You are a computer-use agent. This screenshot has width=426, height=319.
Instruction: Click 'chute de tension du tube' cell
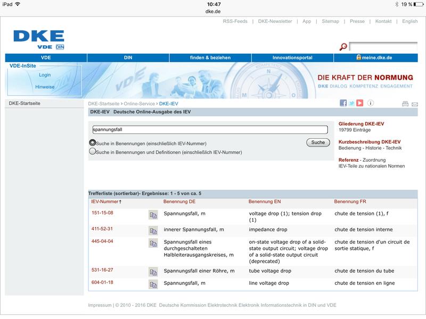click(365, 271)
